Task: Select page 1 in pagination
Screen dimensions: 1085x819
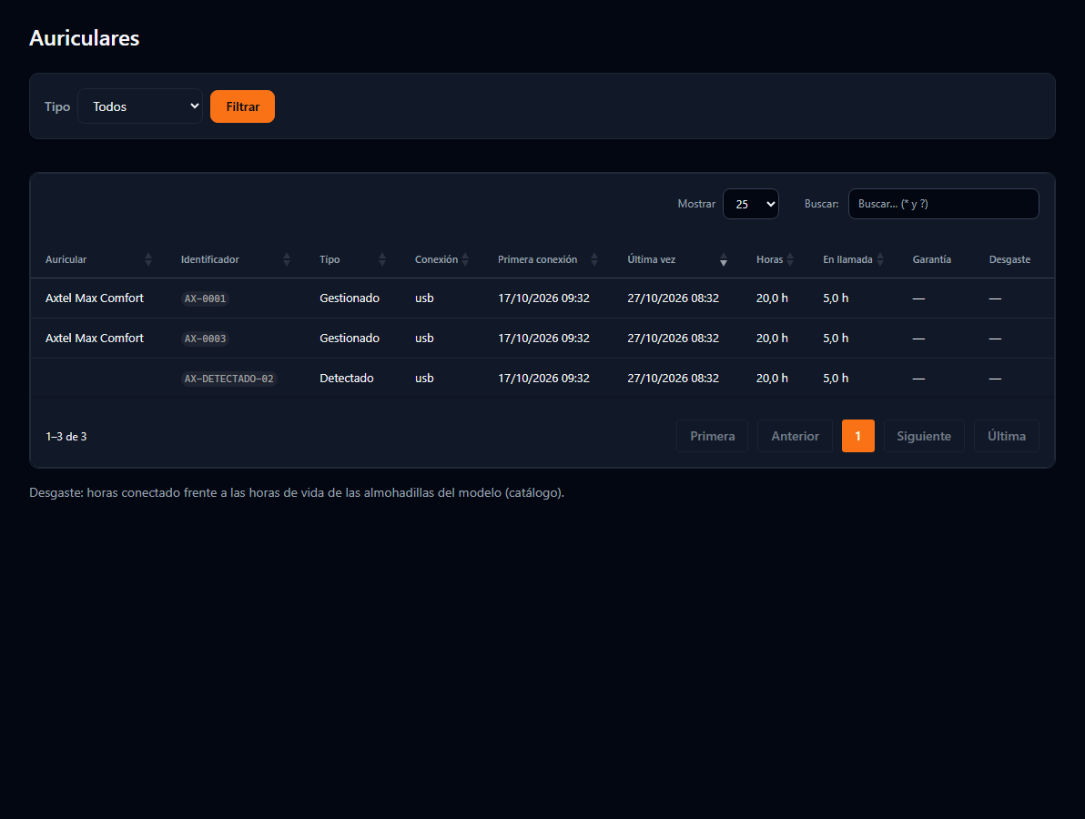Action: tap(858, 436)
